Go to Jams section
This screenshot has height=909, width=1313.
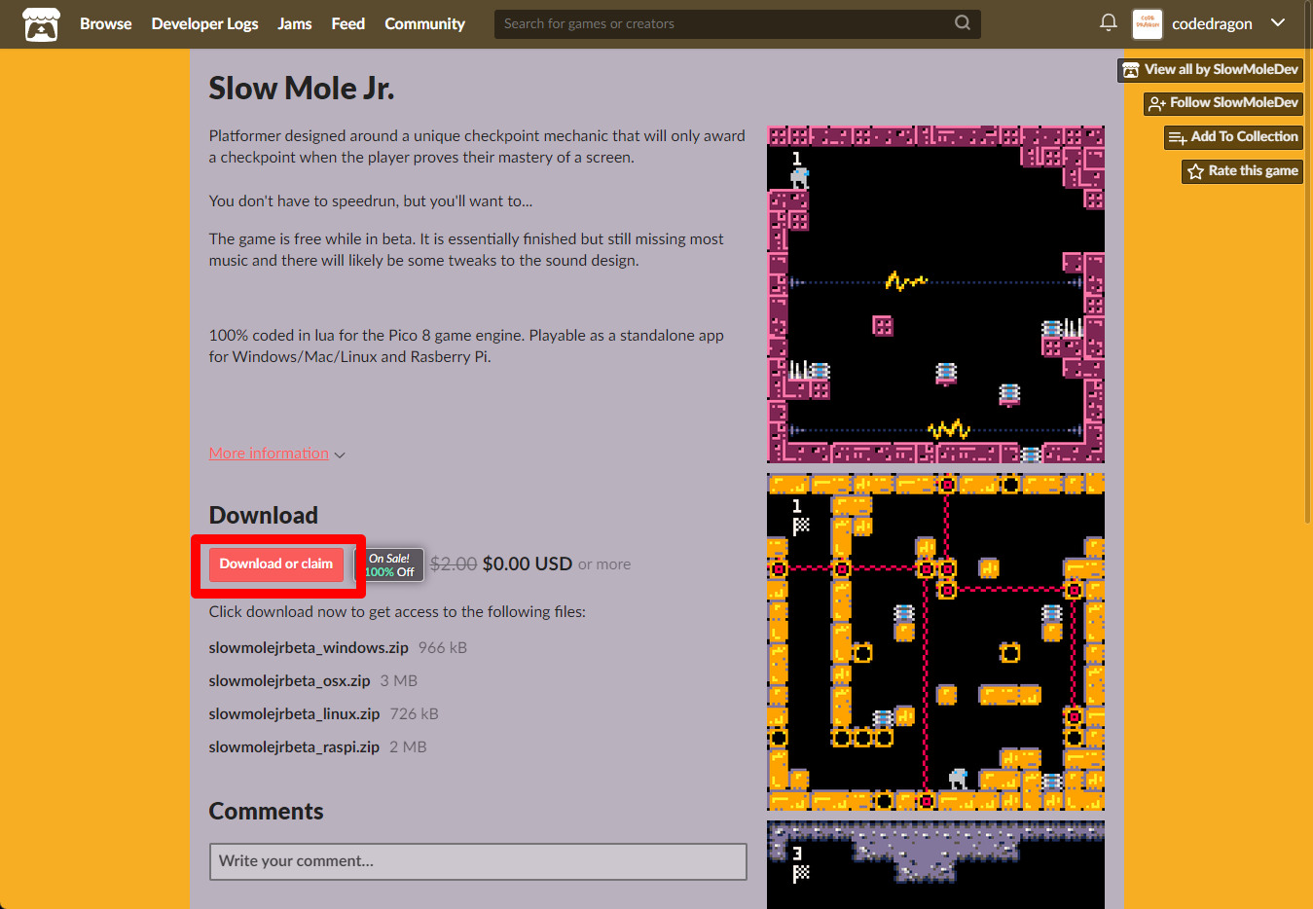295,24
